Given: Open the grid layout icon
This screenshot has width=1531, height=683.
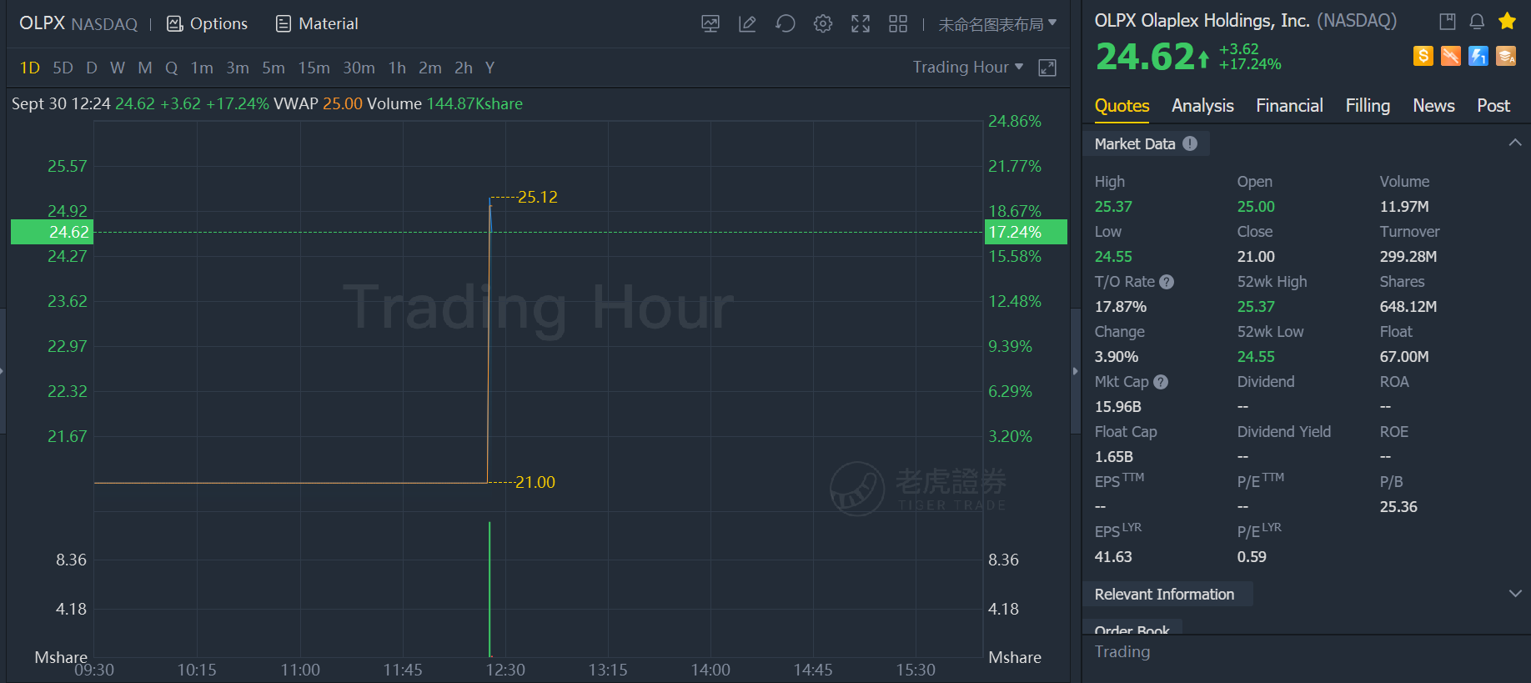Looking at the screenshot, I should (x=898, y=24).
